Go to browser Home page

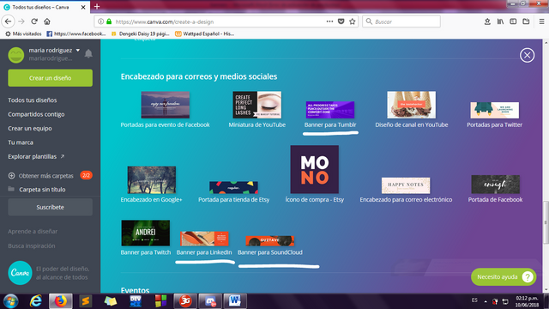tap(47, 21)
